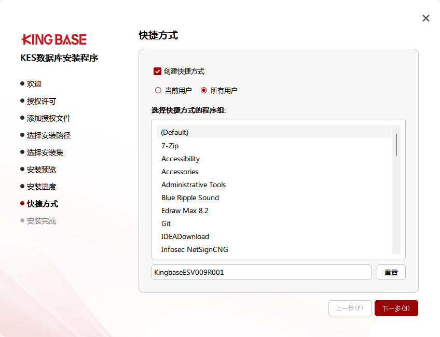440x337 pixels.
Task: Focus the KingbaseESV009R001 name field
Action: point(262,272)
